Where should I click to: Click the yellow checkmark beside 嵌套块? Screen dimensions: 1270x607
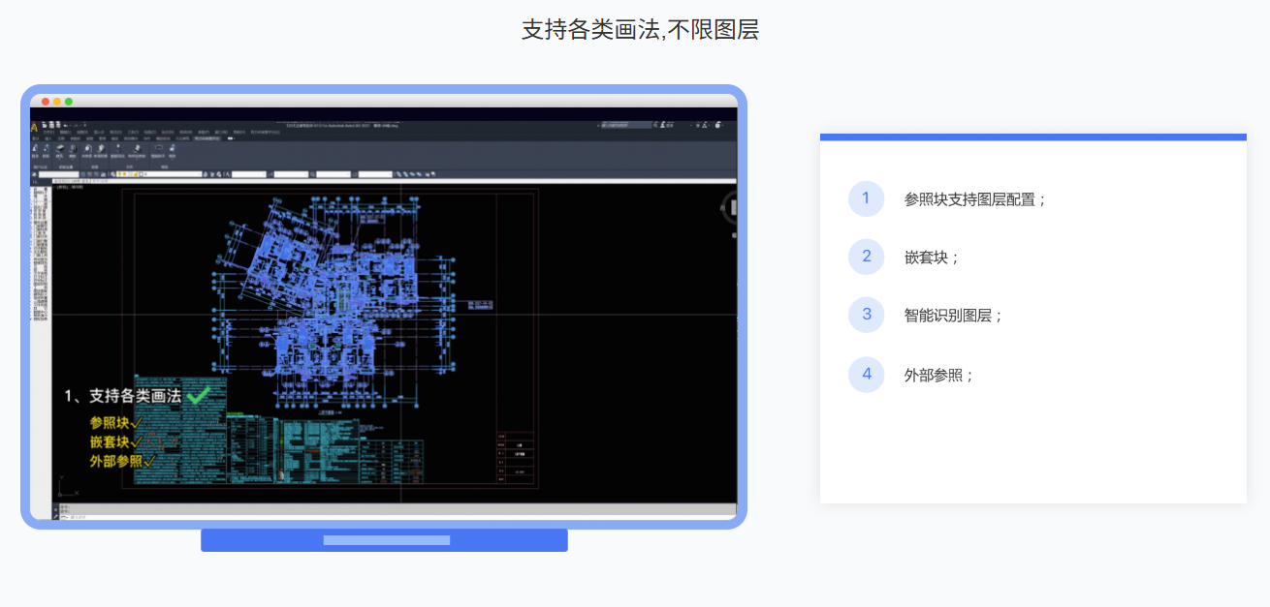pos(137,441)
